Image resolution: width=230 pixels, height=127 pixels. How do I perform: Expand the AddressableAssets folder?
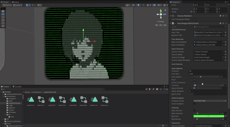click(3, 94)
